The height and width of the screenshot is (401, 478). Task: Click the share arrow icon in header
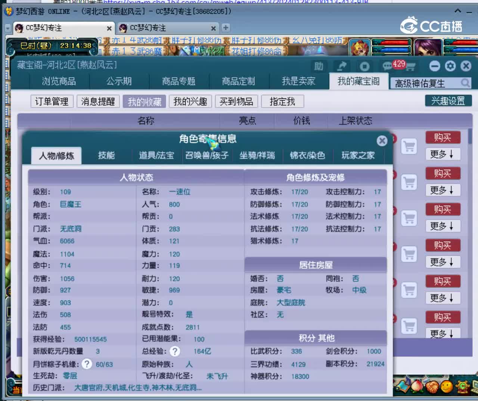coord(341,66)
